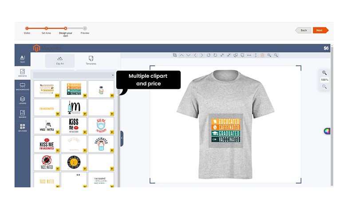
Task: Open the color wheel picker on the right edge
Action: pyautogui.click(x=327, y=131)
